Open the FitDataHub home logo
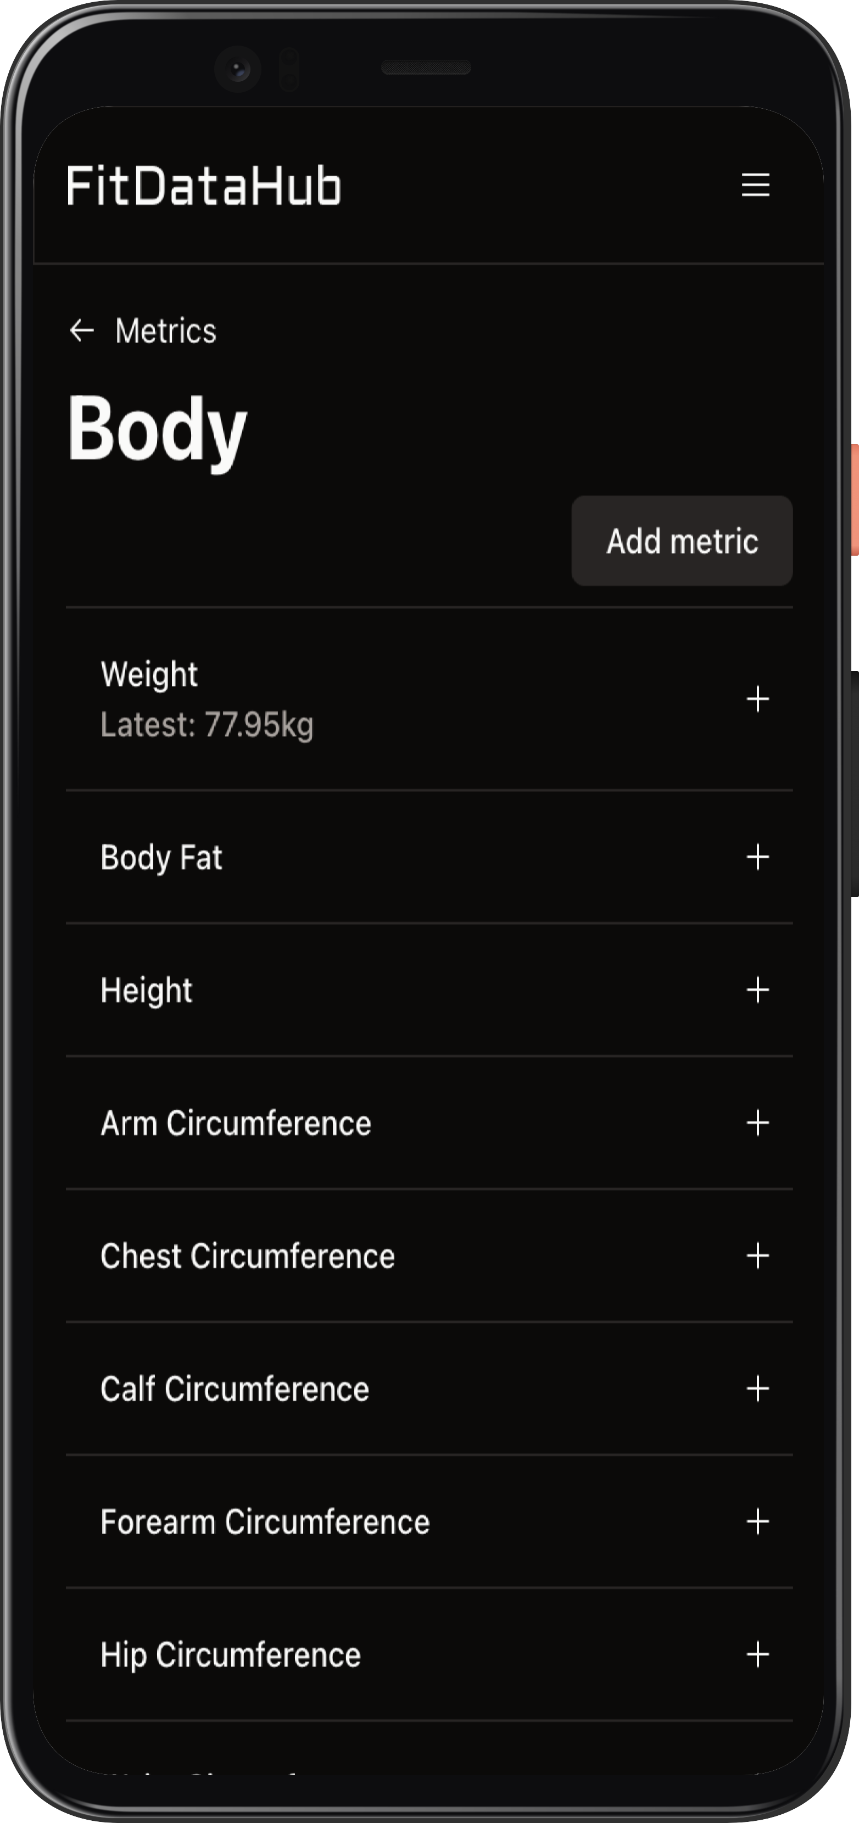Viewport: 859px width, 1823px height. click(204, 186)
